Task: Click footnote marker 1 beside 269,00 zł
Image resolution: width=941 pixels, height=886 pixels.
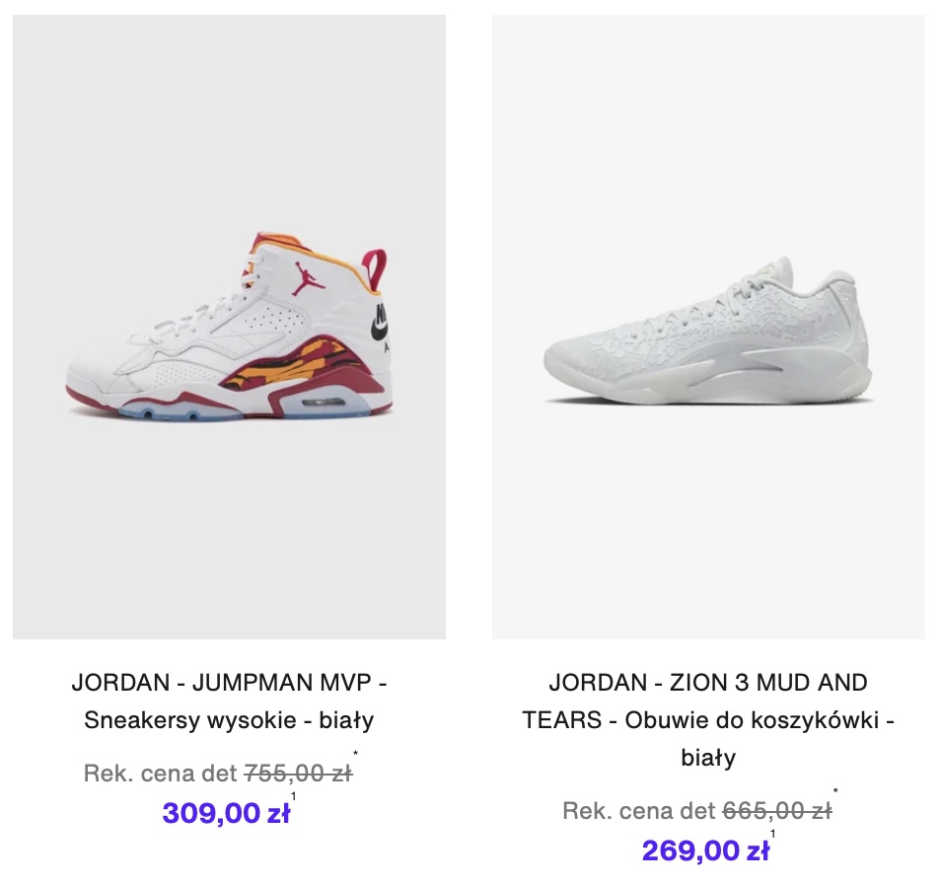Action: [772, 834]
